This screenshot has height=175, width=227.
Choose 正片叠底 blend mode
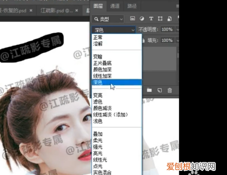117,63
